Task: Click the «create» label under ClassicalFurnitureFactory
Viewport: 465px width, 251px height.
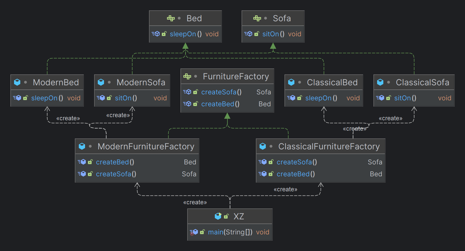Action: (x=286, y=189)
